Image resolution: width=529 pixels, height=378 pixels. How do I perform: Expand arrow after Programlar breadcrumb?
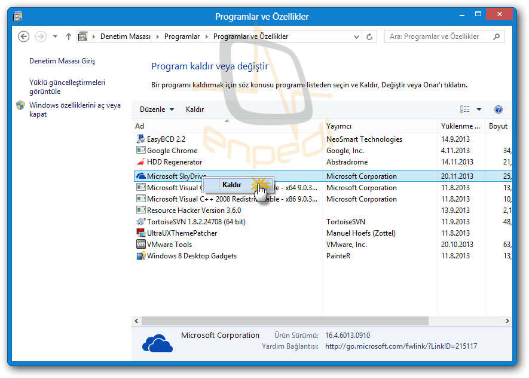pos(207,36)
